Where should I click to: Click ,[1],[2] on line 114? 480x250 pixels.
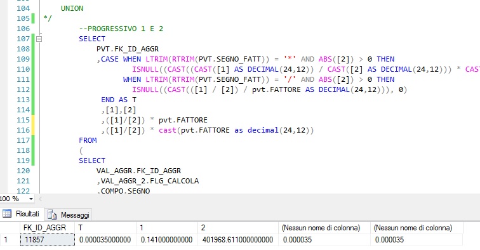point(119,110)
